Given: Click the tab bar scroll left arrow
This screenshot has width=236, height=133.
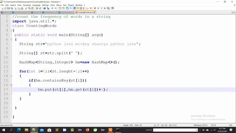Looking at the screenshot, I should pyautogui.click(x=232, y=12).
